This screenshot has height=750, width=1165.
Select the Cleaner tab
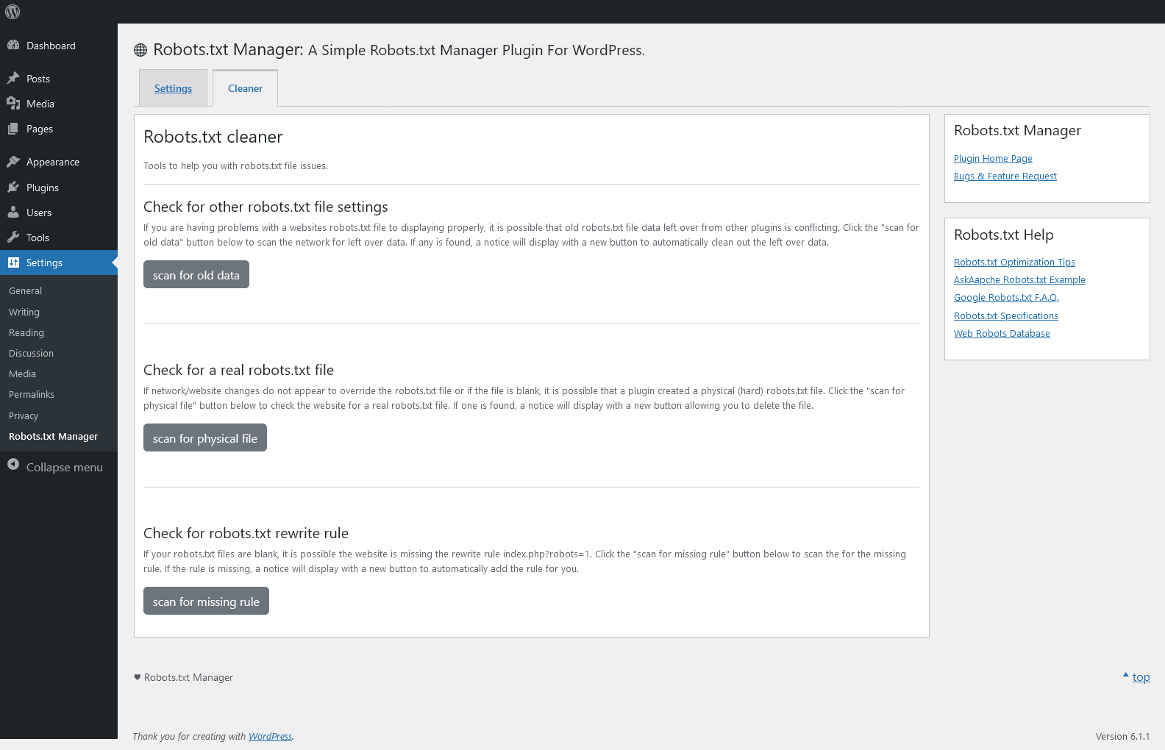245,88
